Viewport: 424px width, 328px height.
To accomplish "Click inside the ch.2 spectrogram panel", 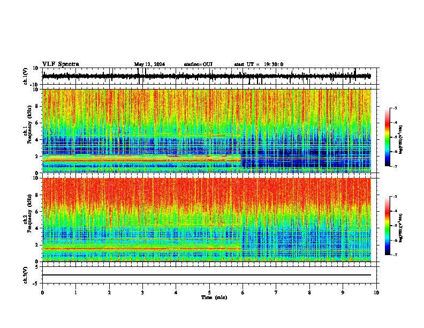I will 207,220.
